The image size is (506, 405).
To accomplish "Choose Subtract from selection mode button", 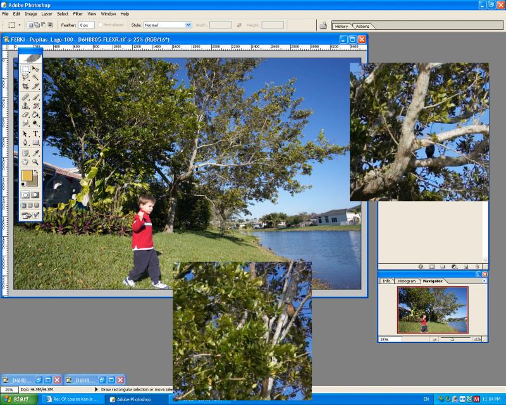I will (x=44, y=25).
